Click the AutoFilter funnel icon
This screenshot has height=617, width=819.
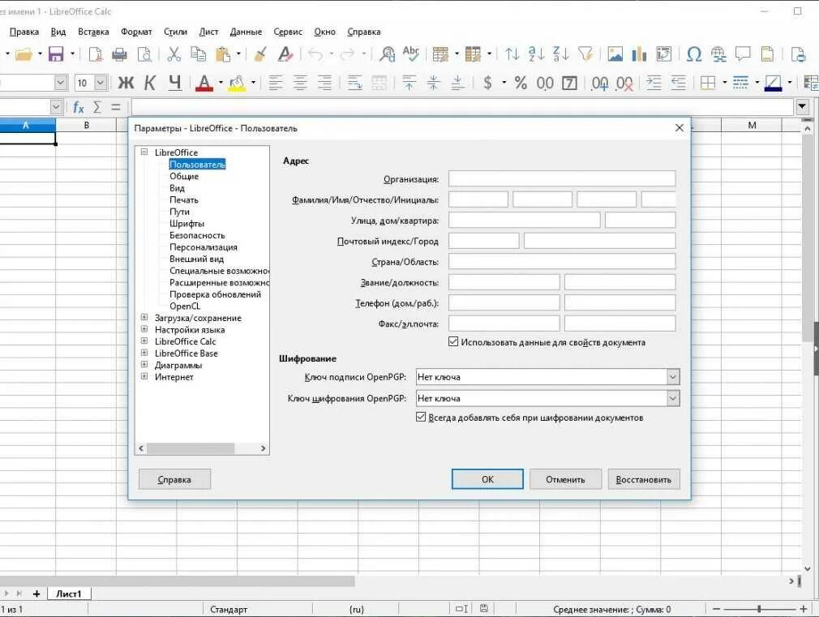[585, 54]
